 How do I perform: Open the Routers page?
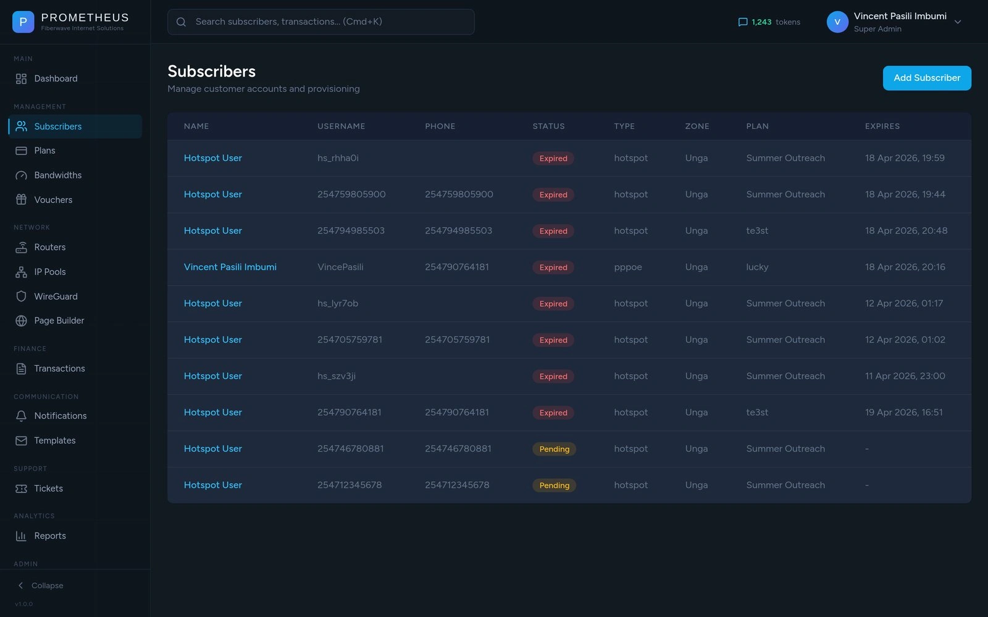click(x=75, y=247)
